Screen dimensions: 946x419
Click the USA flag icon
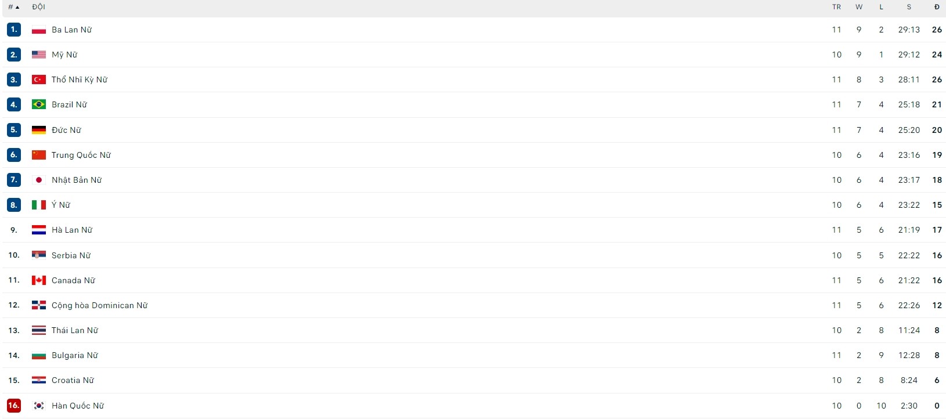click(39, 55)
